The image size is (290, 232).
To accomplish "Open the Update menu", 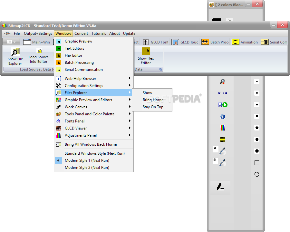I will tap(129, 34).
